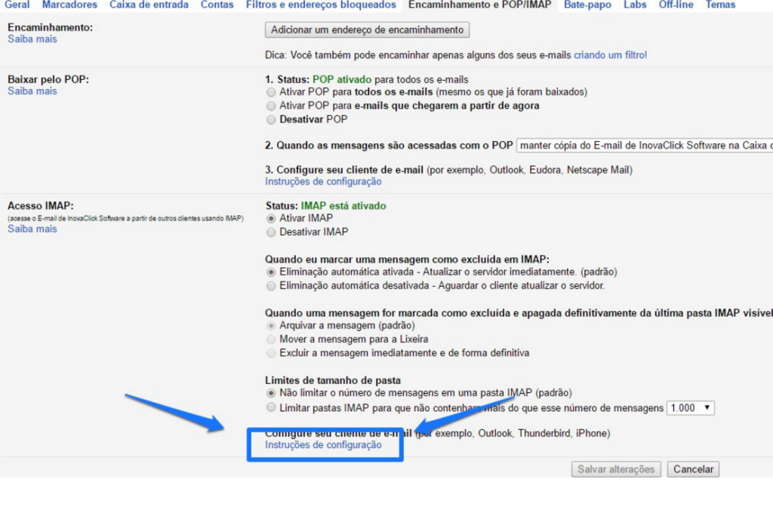Select Eliminação automática desativada option
The image size is (773, 510).
271,286
